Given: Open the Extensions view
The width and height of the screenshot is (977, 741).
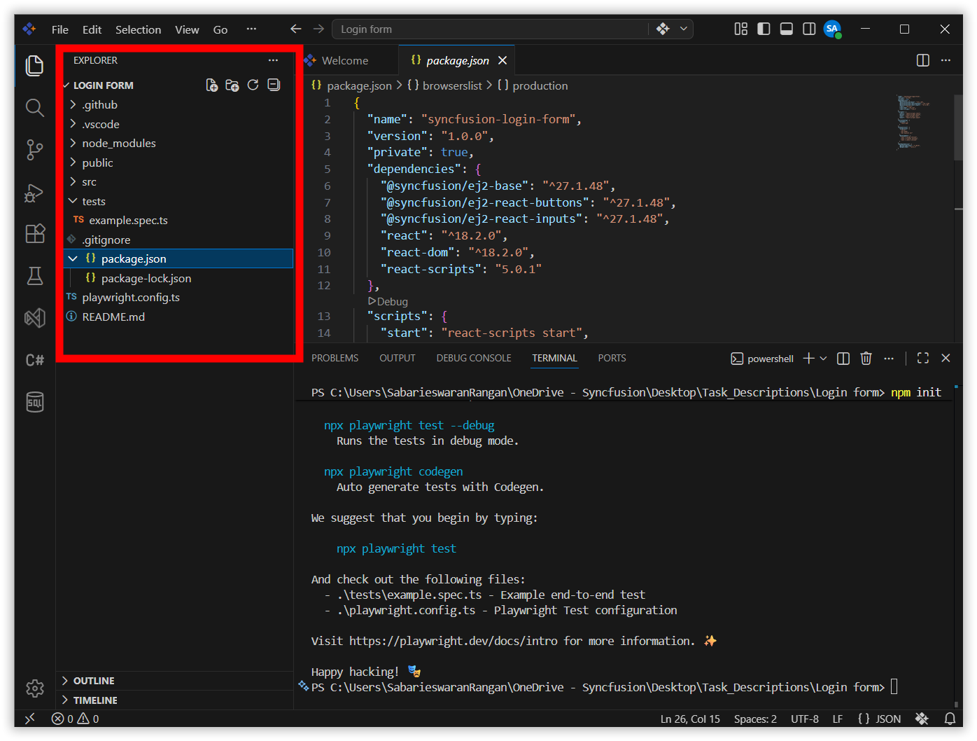Looking at the screenshot, I should 34,233.
